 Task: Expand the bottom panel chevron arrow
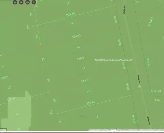(x=114, y=131)
